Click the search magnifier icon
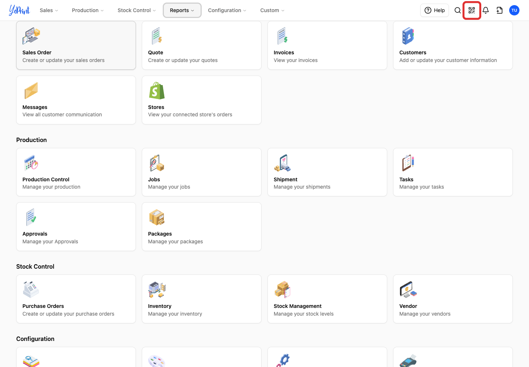 point(458,10)
